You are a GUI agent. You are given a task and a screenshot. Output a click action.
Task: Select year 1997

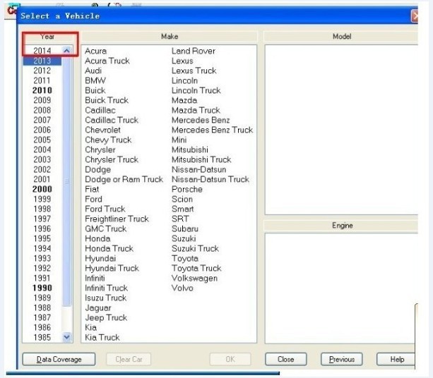click(42, 219)
